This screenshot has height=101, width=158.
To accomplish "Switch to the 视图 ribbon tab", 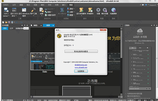I will click(35, 5).
